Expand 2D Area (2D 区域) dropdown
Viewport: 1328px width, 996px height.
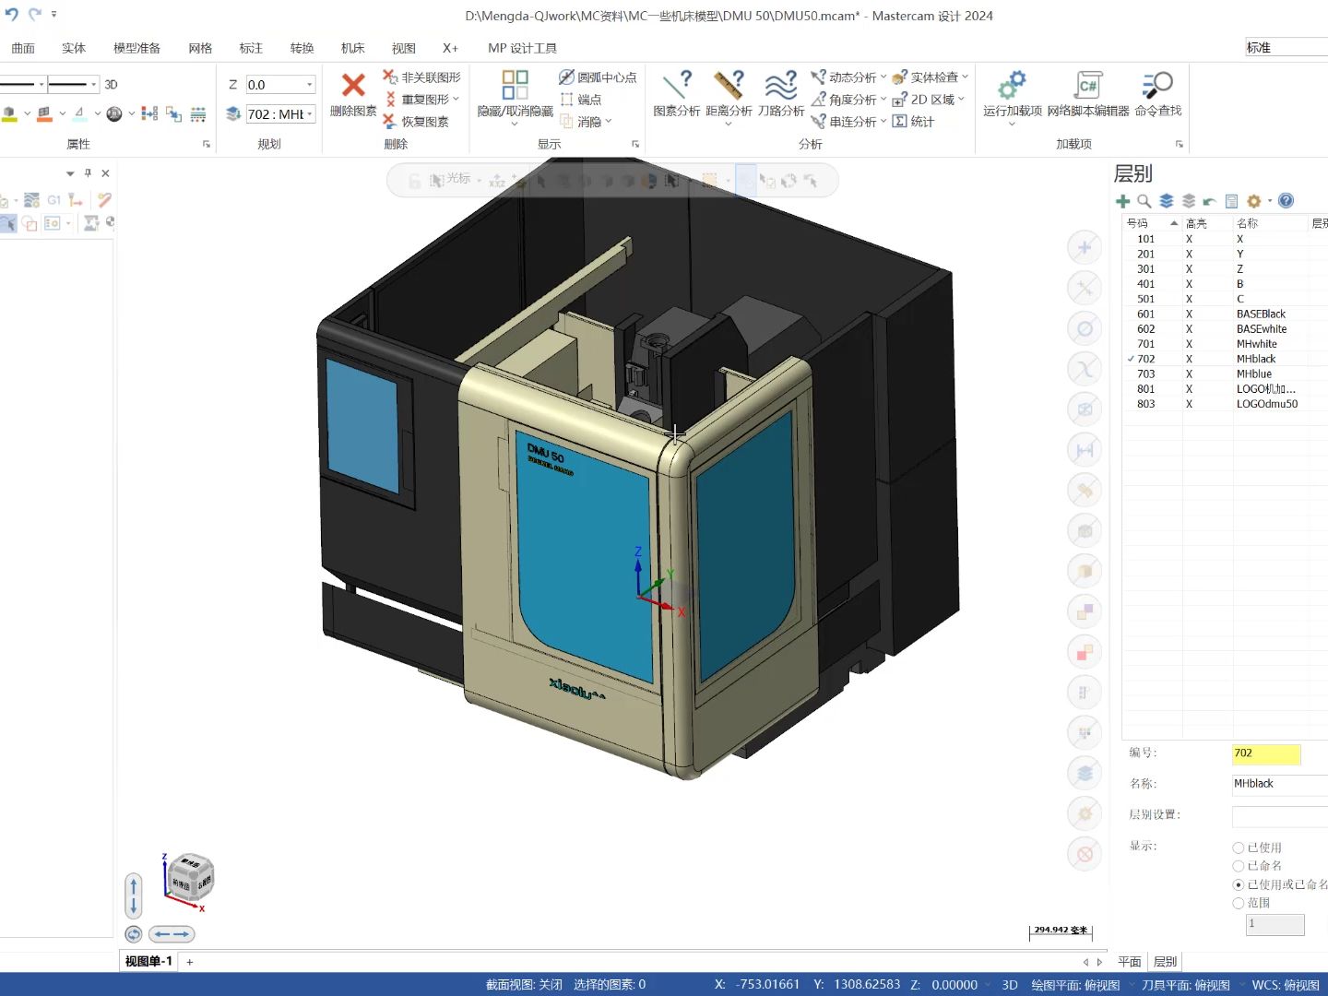[x=961, y=100]
